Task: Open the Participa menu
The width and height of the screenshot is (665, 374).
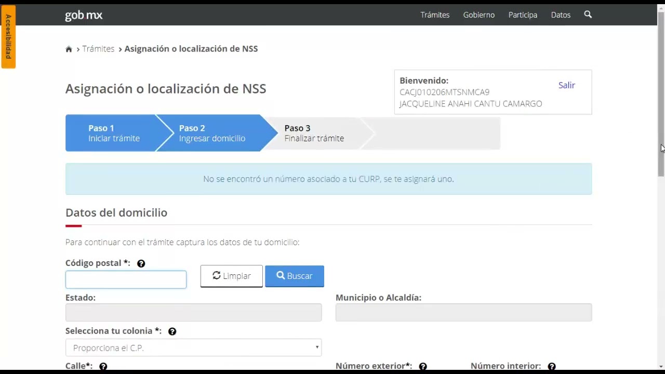Action: pyautogui.click(x=523, y=15)
